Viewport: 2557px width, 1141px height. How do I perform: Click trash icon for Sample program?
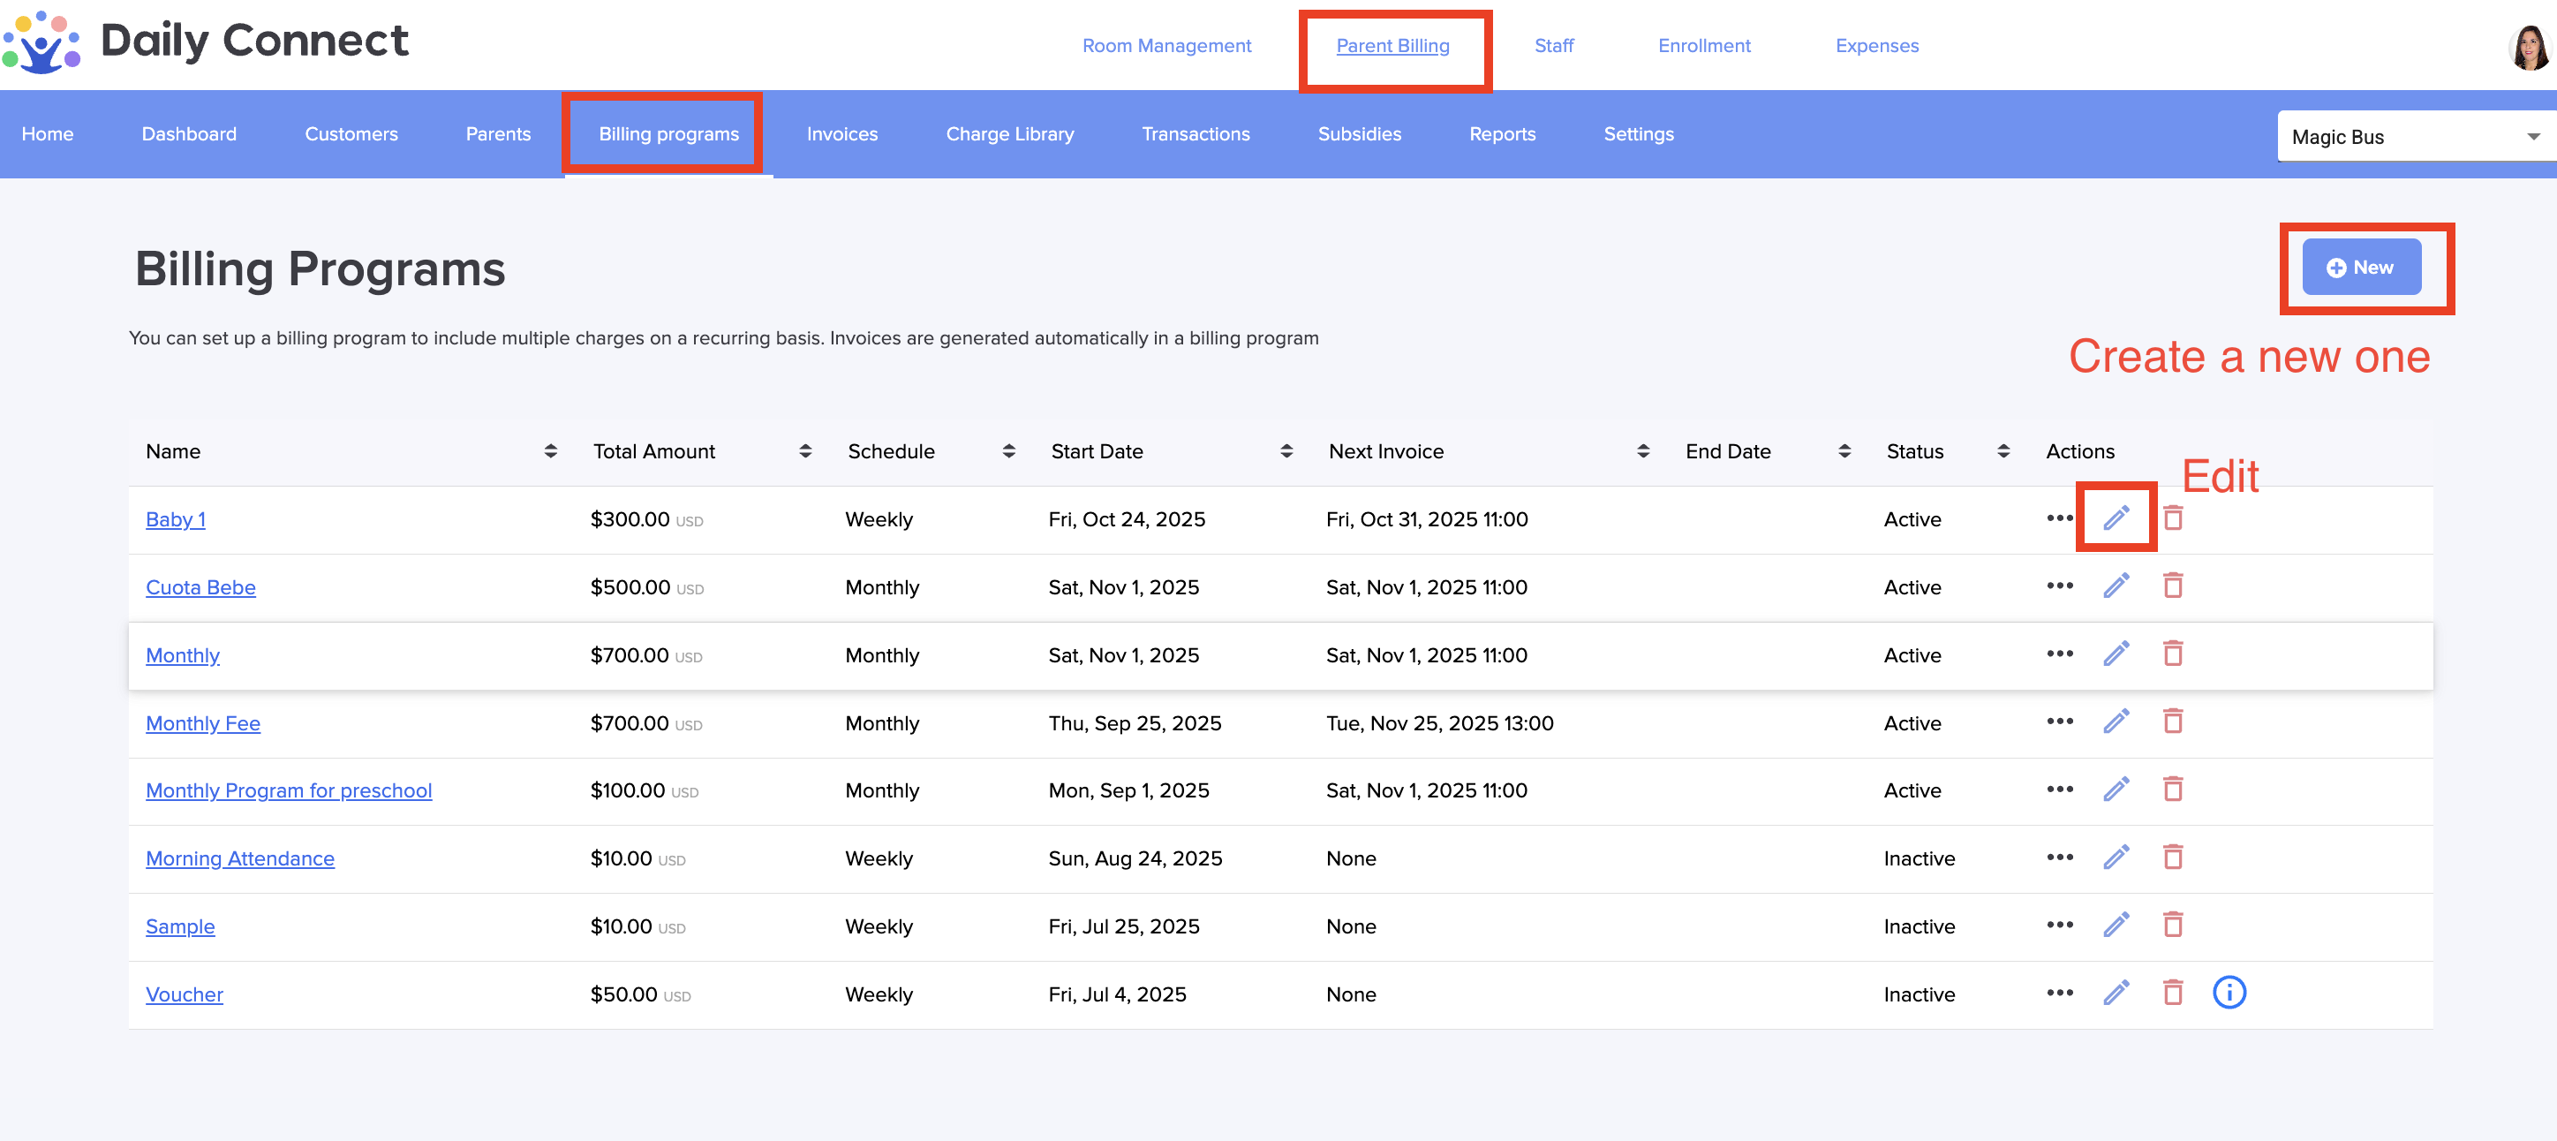[2172, 925]
